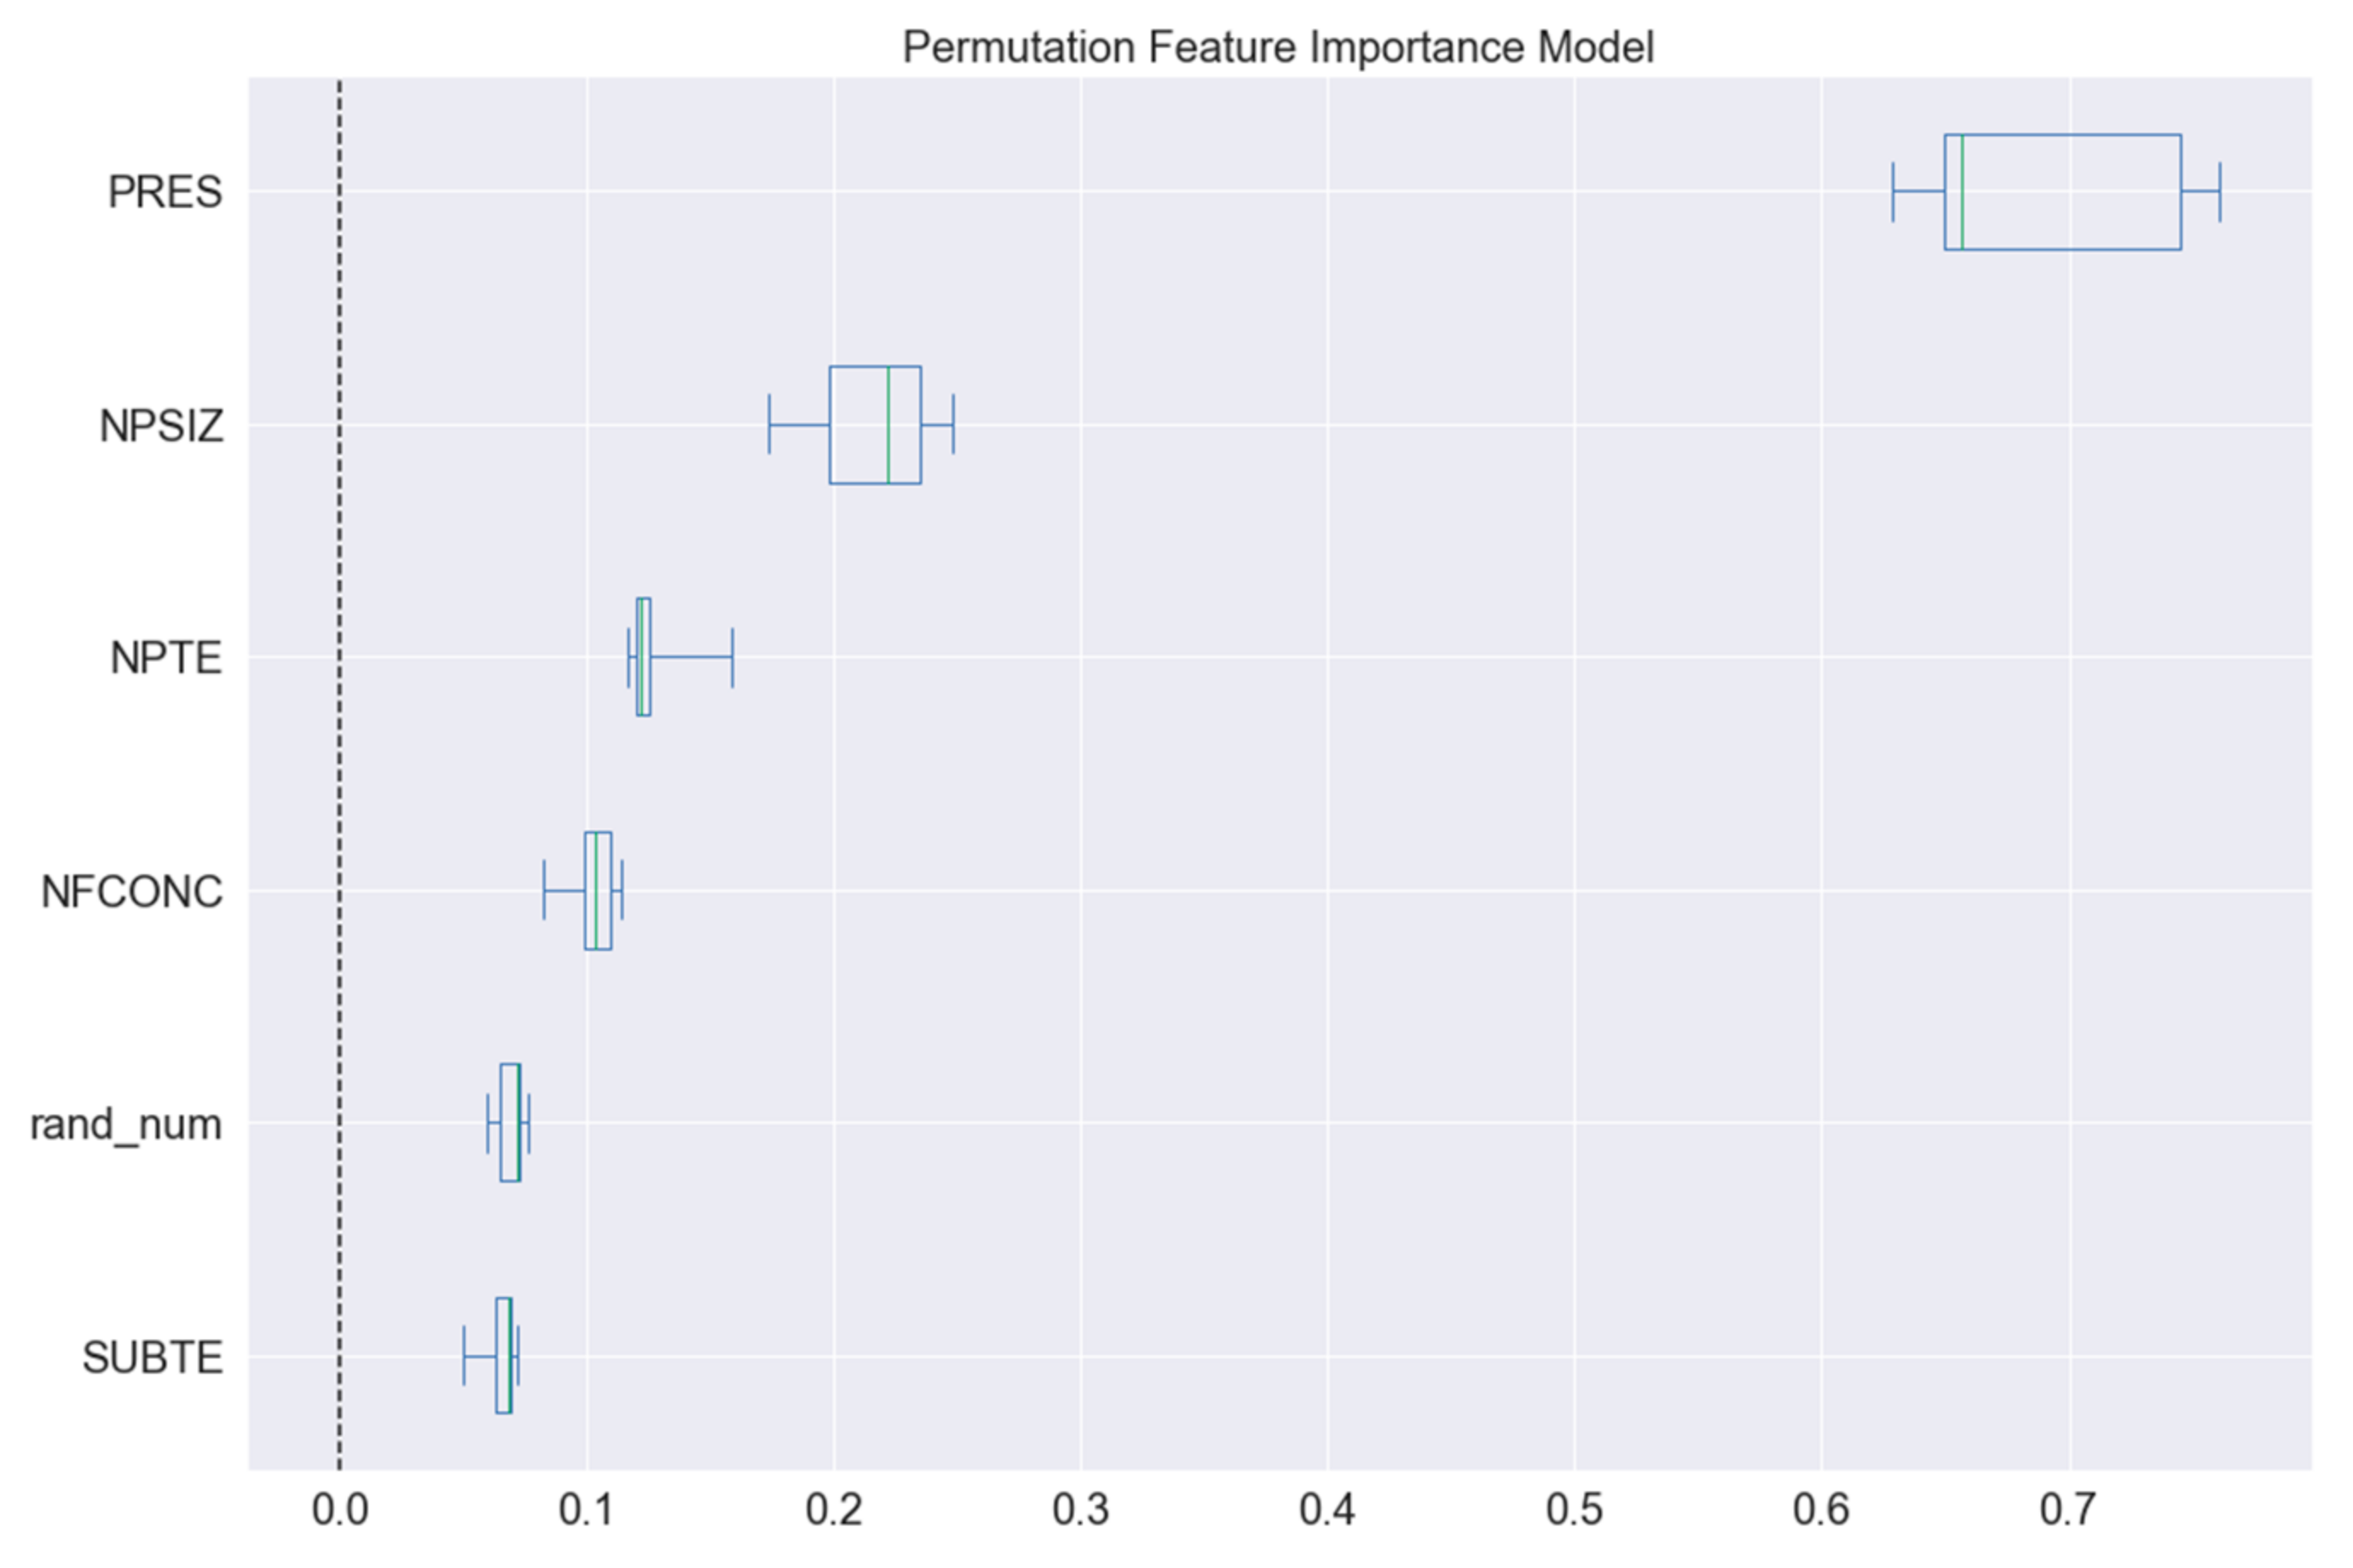
Task: Click the 0.0 x-axis tick label
Action: pyautogui.click(x=339, y=1510)
